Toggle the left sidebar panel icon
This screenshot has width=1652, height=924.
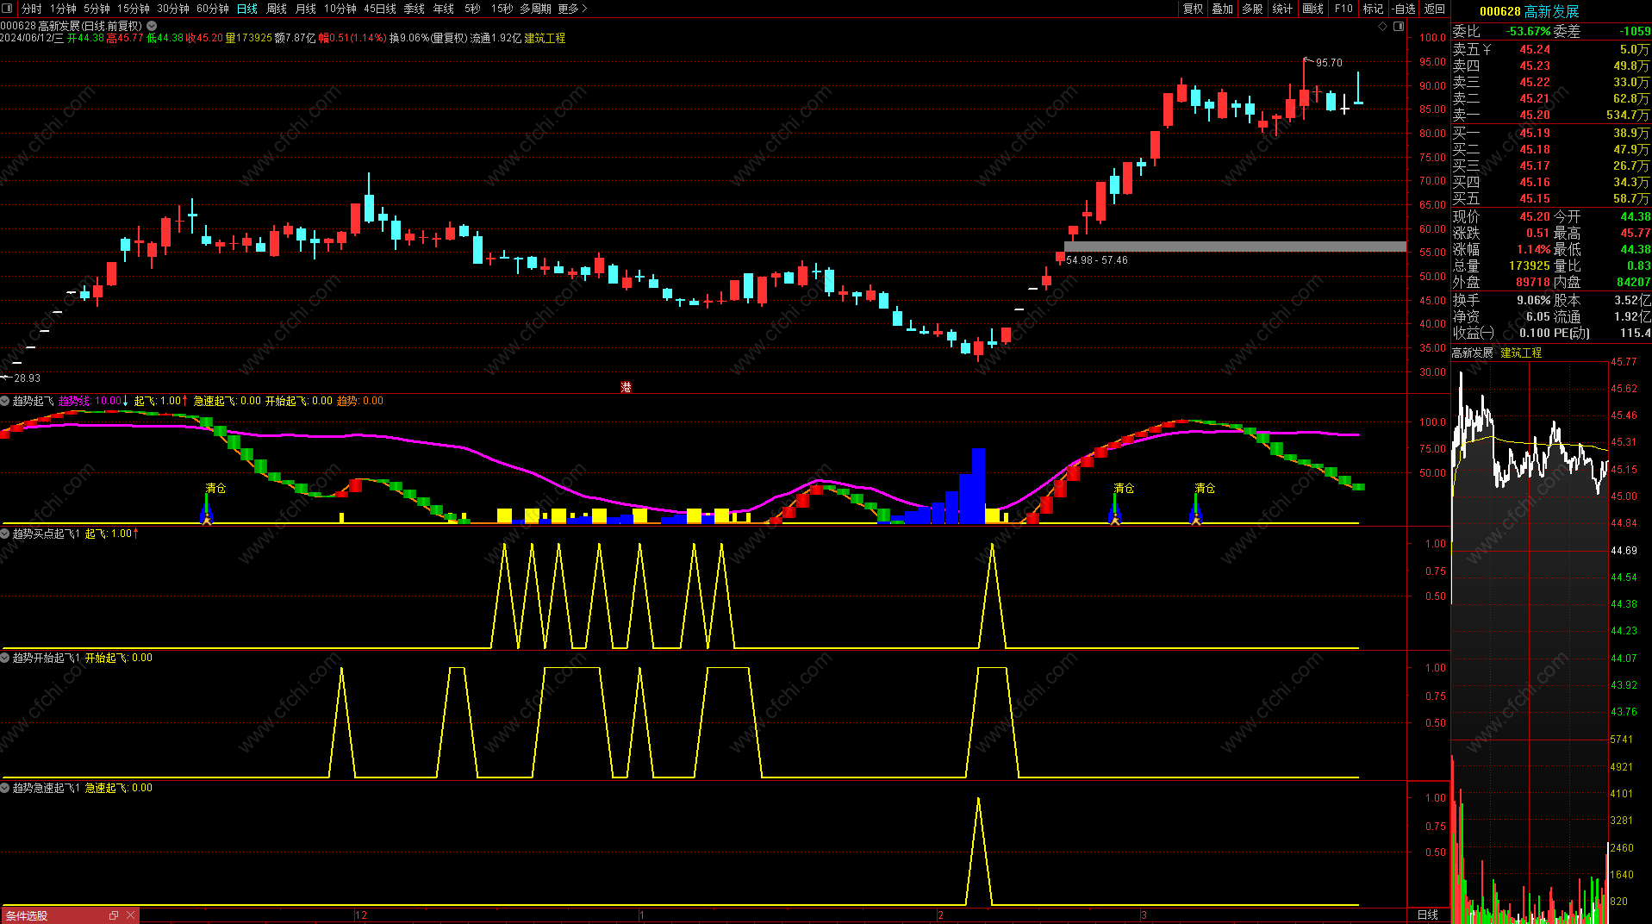point(7,9)
